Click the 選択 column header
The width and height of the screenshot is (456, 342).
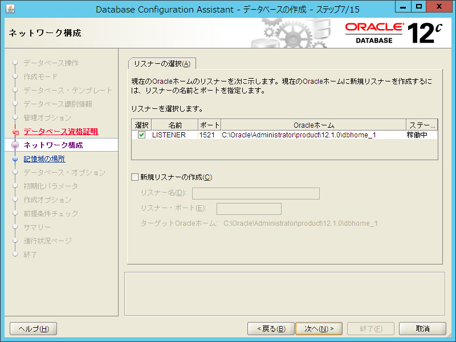pos(141,125)
